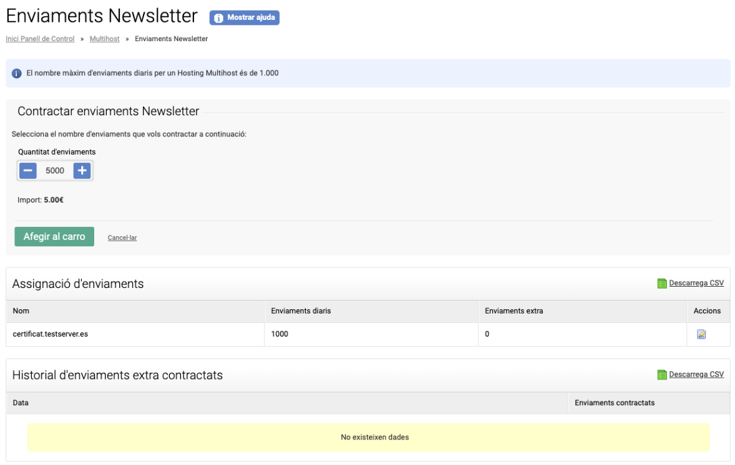Image resolution: width=735 pixels, height=465 pixels.
Task: Click the CSV spreadsheet icon in Assignació d'enviaments
Action: 662,284
